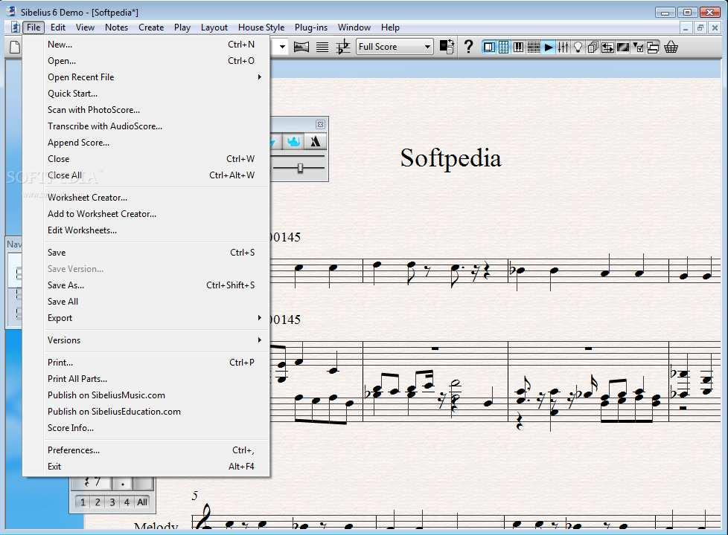Click the Hide Tool Windows icon
The width and height of the screenshot is (728, 535).
pyautogui.click(x=653, y=47)
